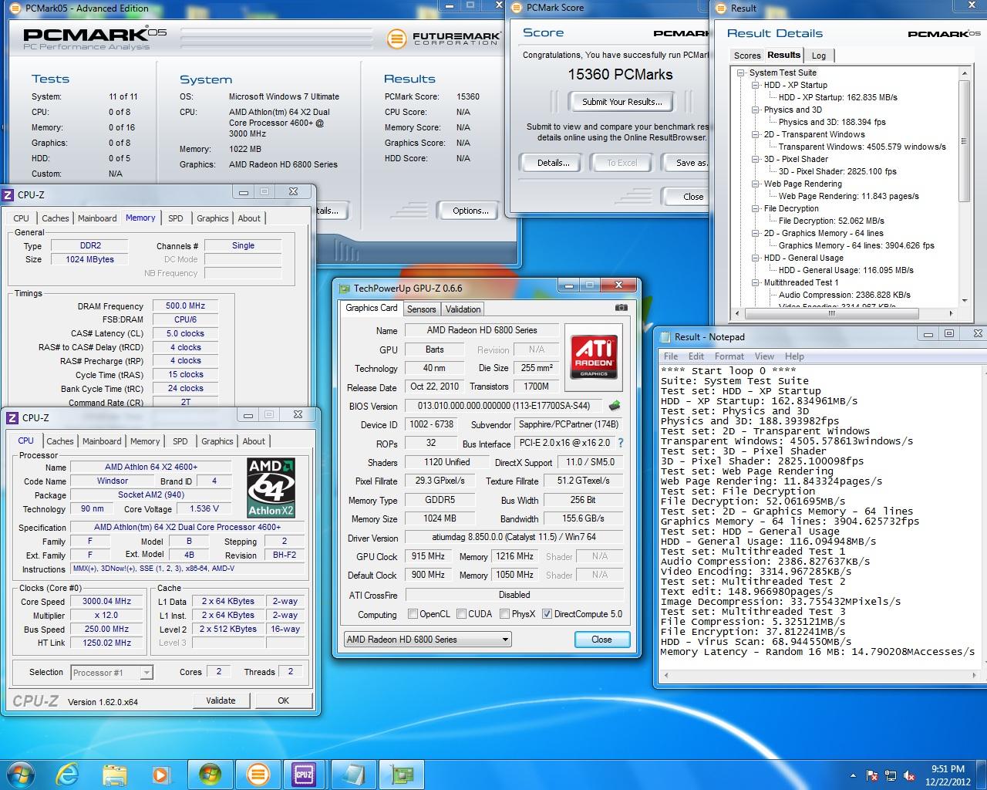Click the AMD 64 Athlon X2 logo in CPU-Z
This screenshot has width=987, height=790.
271,488
